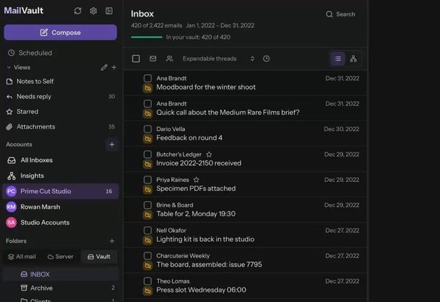Open Archive folder
Screen dimensions: 440x302
click(60, 288)
